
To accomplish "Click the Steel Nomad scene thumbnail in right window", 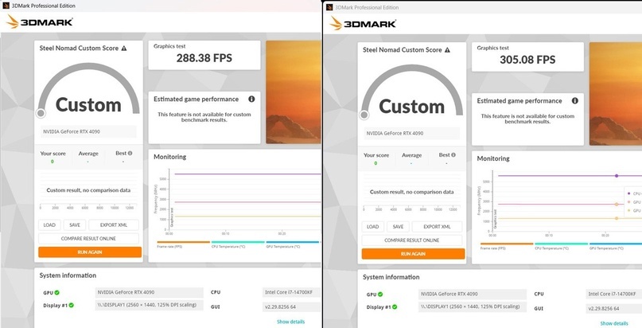I will click(x=616, y=94).
